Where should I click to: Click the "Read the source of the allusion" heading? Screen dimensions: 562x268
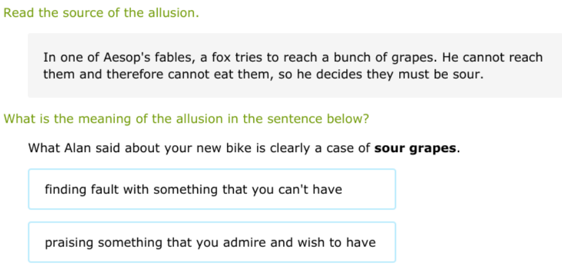(101, 13)
